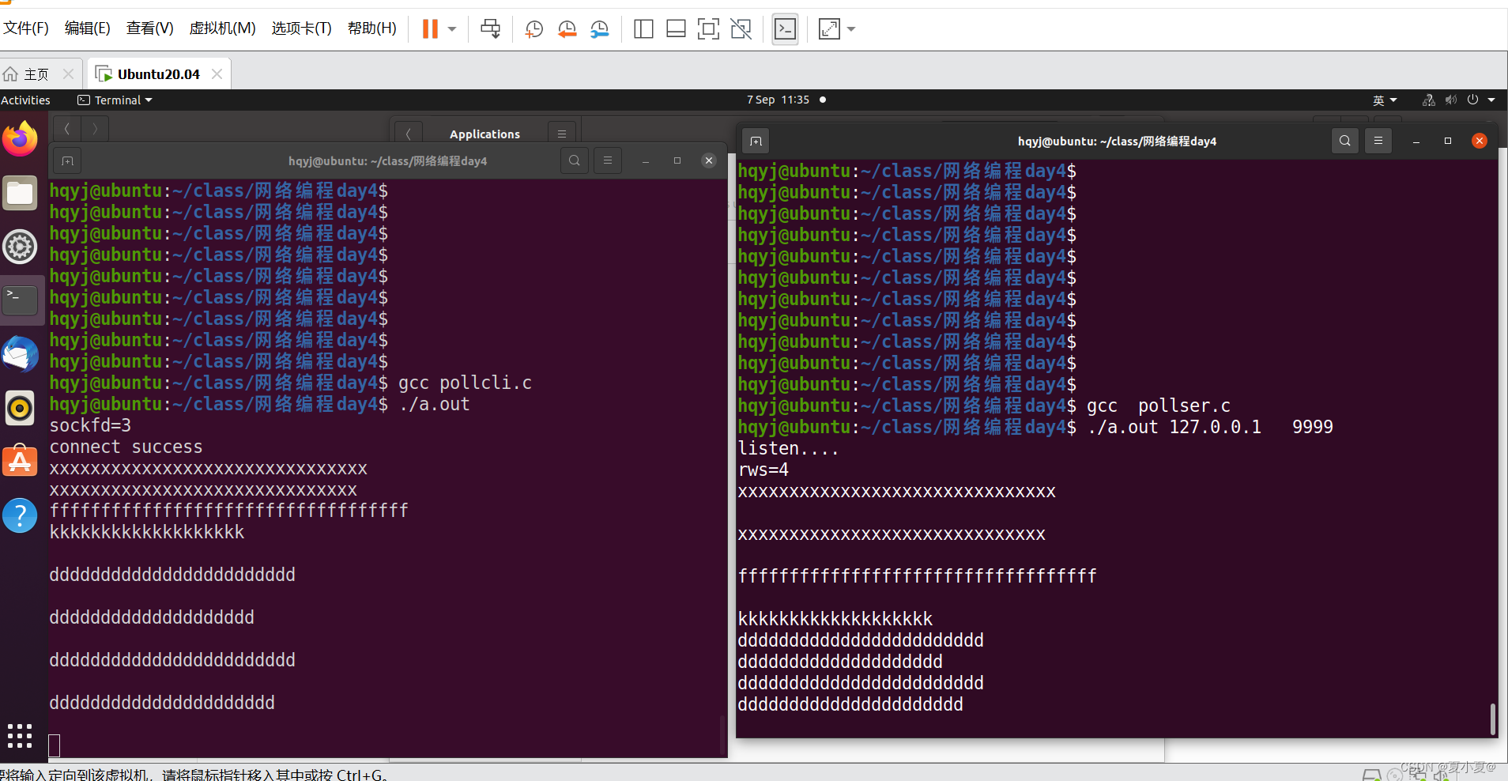Open Ubuntu Software from the dock
The height and width of the screenshot is (781, 1508).
coord(21,462)
